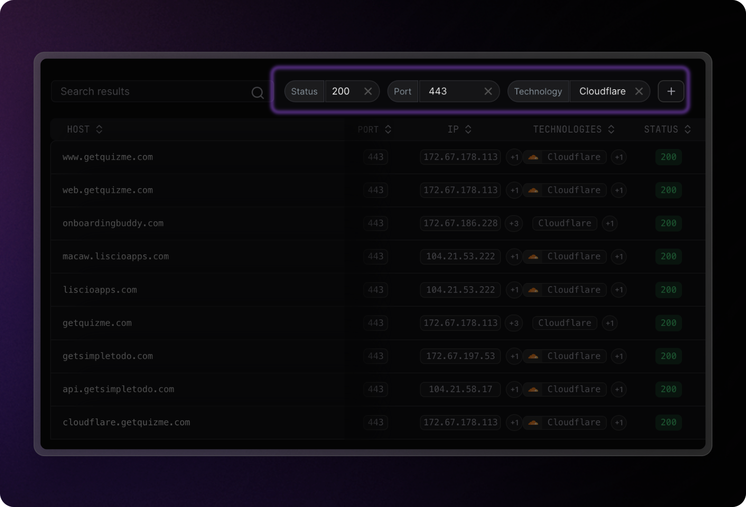The image size is (746, 507).
Task: Expand +3 IPs for getquizme.com row
Action: 514,323
